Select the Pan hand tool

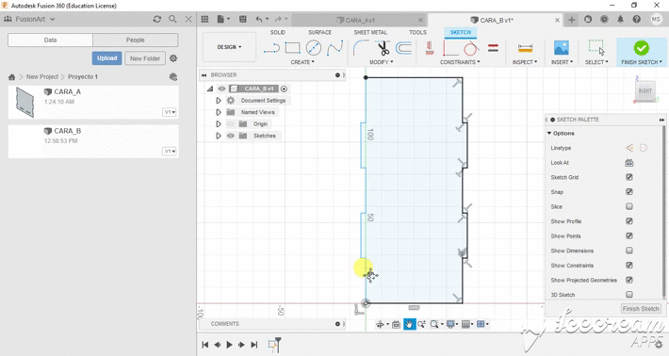409,325
